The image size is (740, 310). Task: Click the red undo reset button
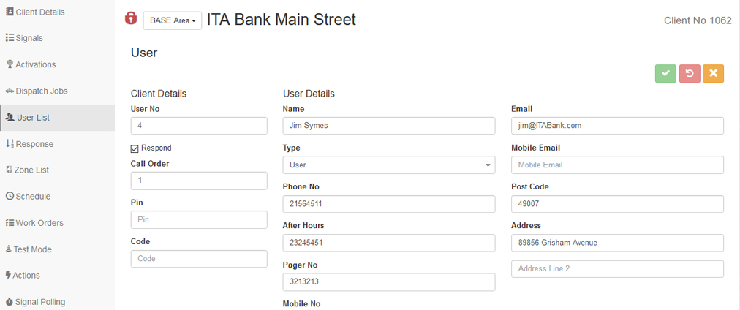pyautogui.click(x=690, y=73)
